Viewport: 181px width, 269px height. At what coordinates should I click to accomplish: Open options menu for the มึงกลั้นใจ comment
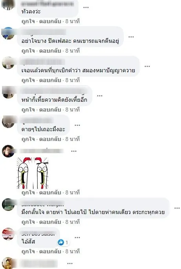(177, 208)
